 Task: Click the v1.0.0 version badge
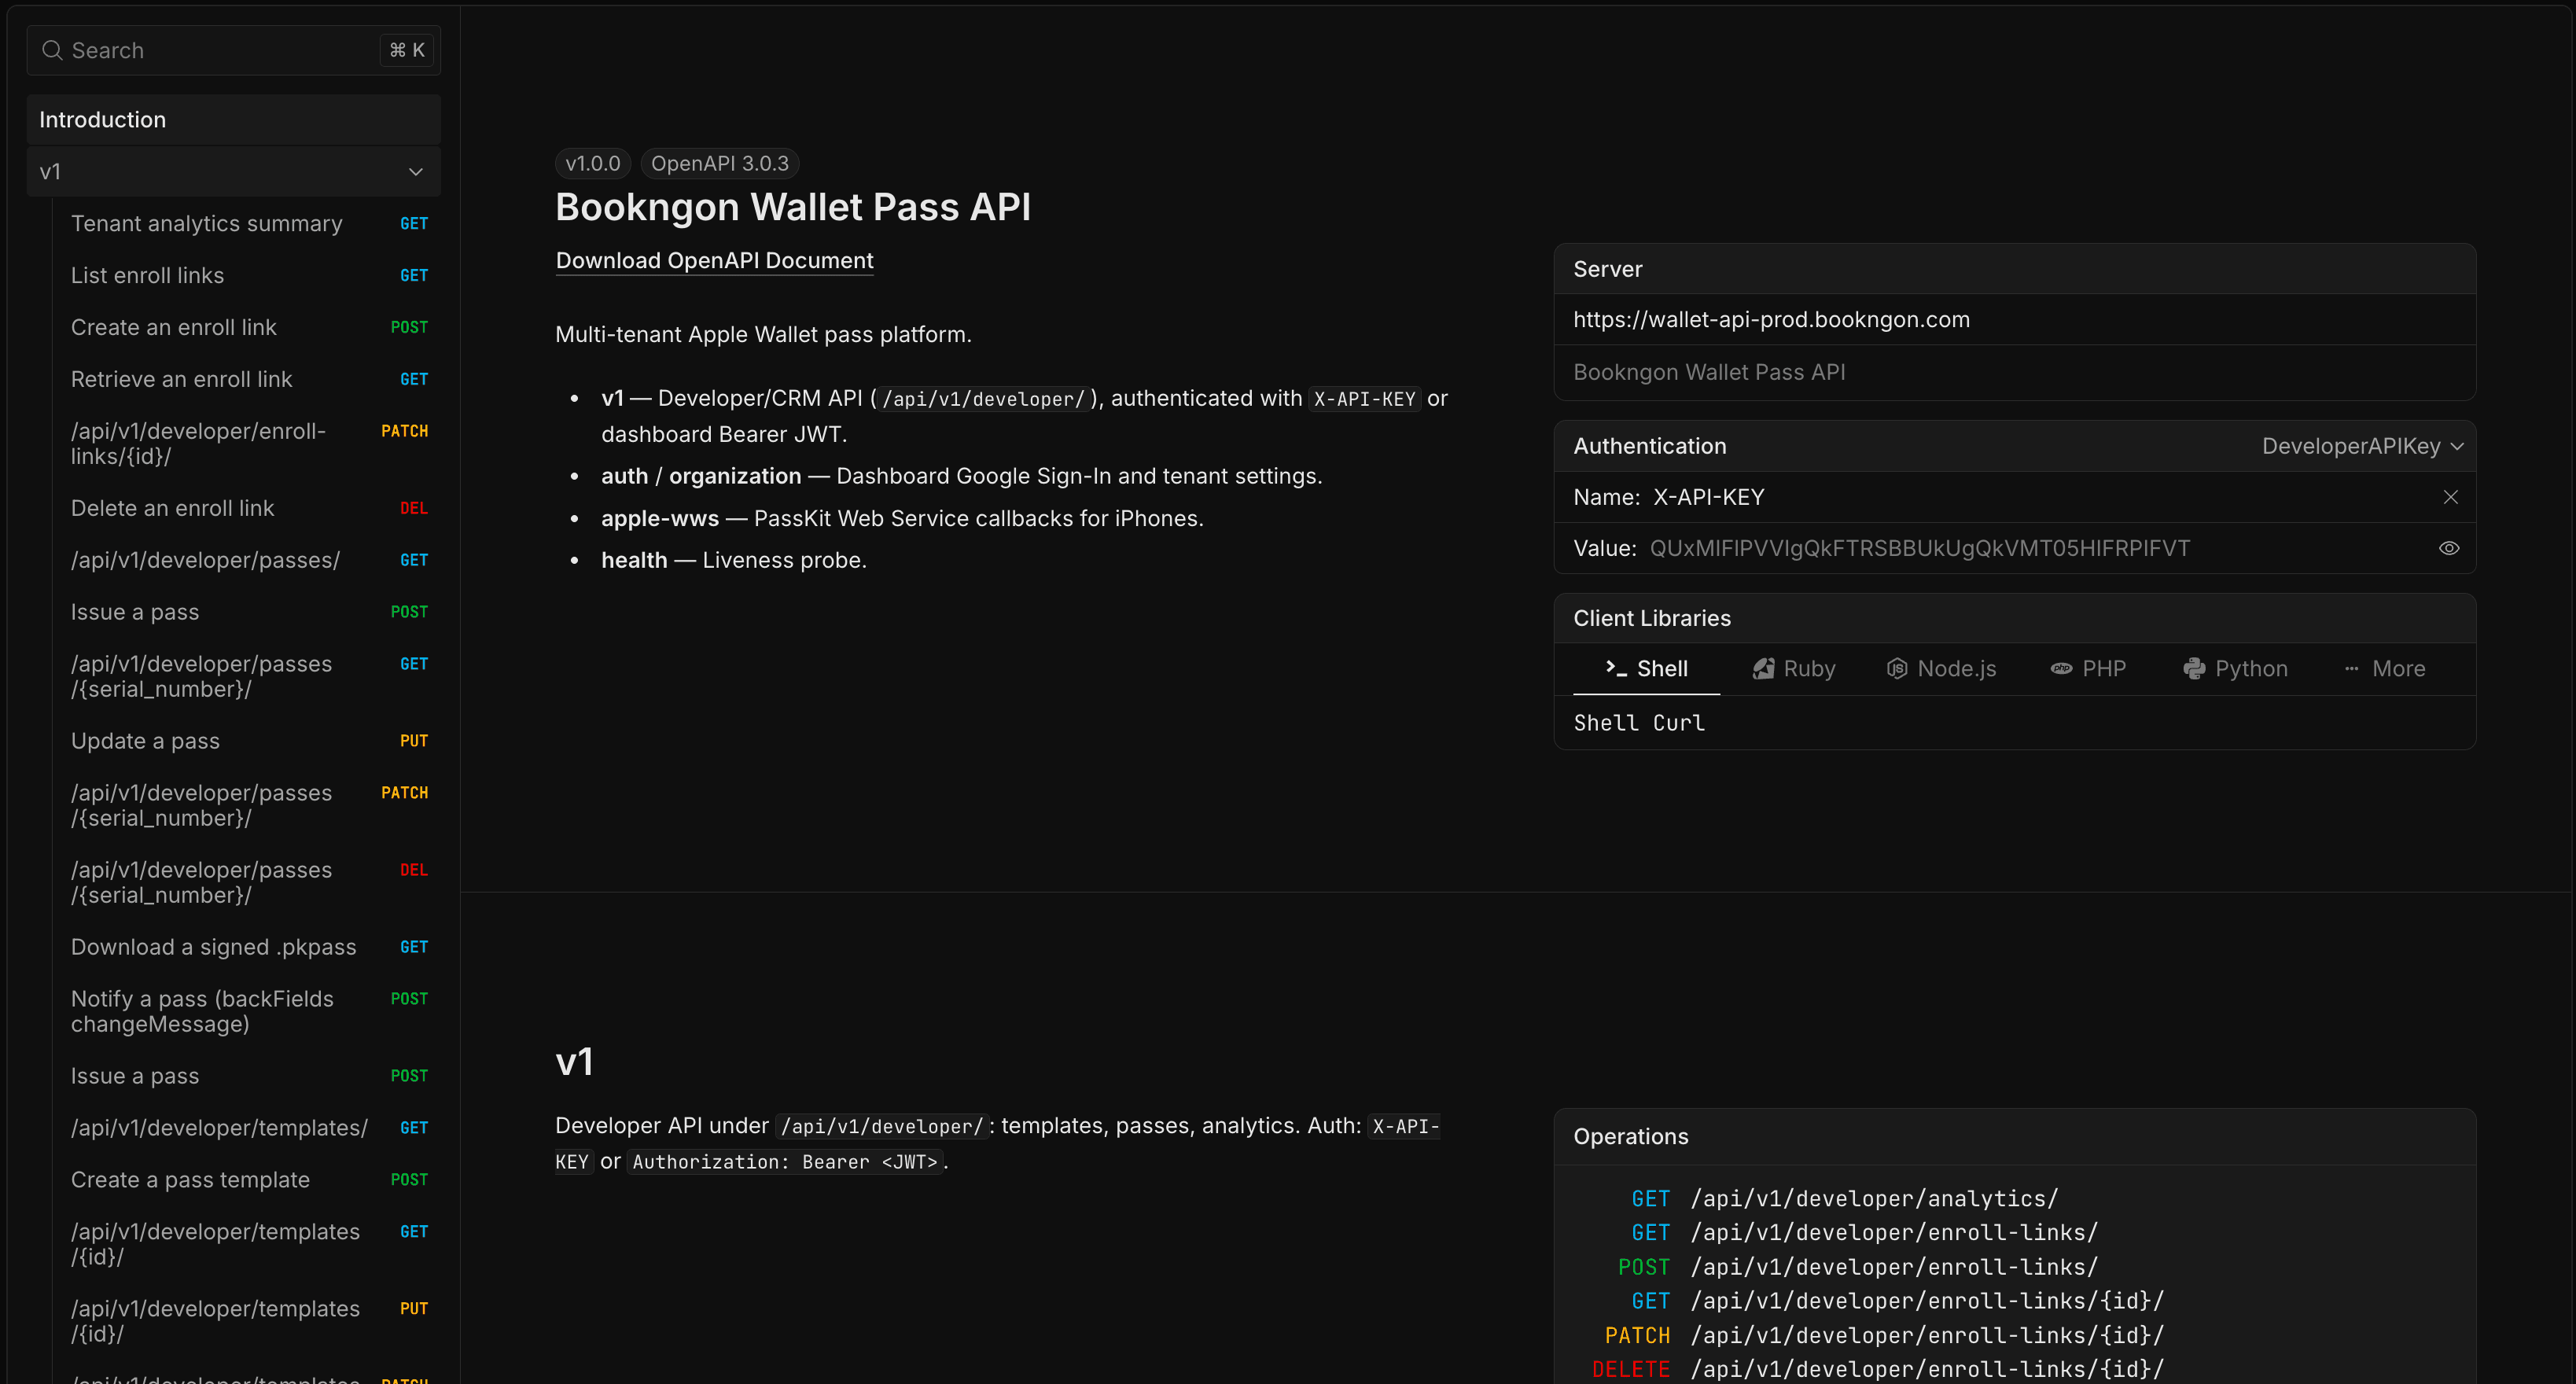point(593,163)
